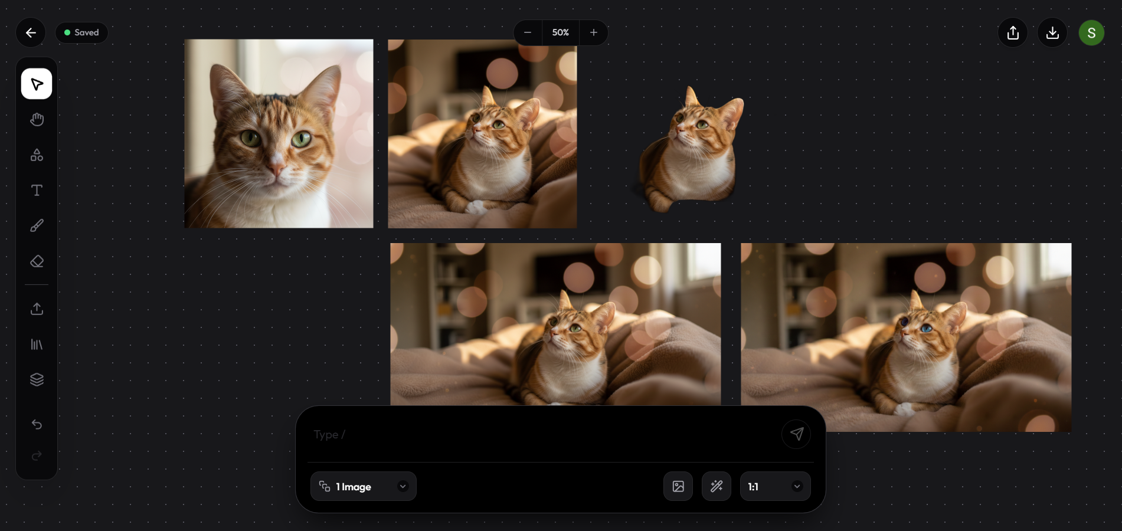Open the 1:1 aspect ratio dropdown

tap(774, 486)
